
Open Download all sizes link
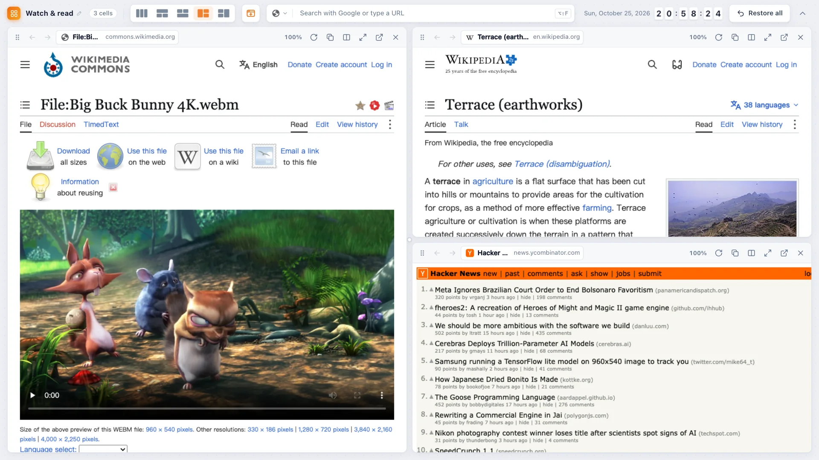pyautogui.click(x=73, y=151)
